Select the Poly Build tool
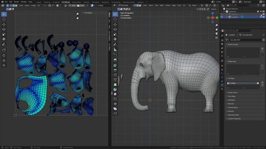 (115, 84)
